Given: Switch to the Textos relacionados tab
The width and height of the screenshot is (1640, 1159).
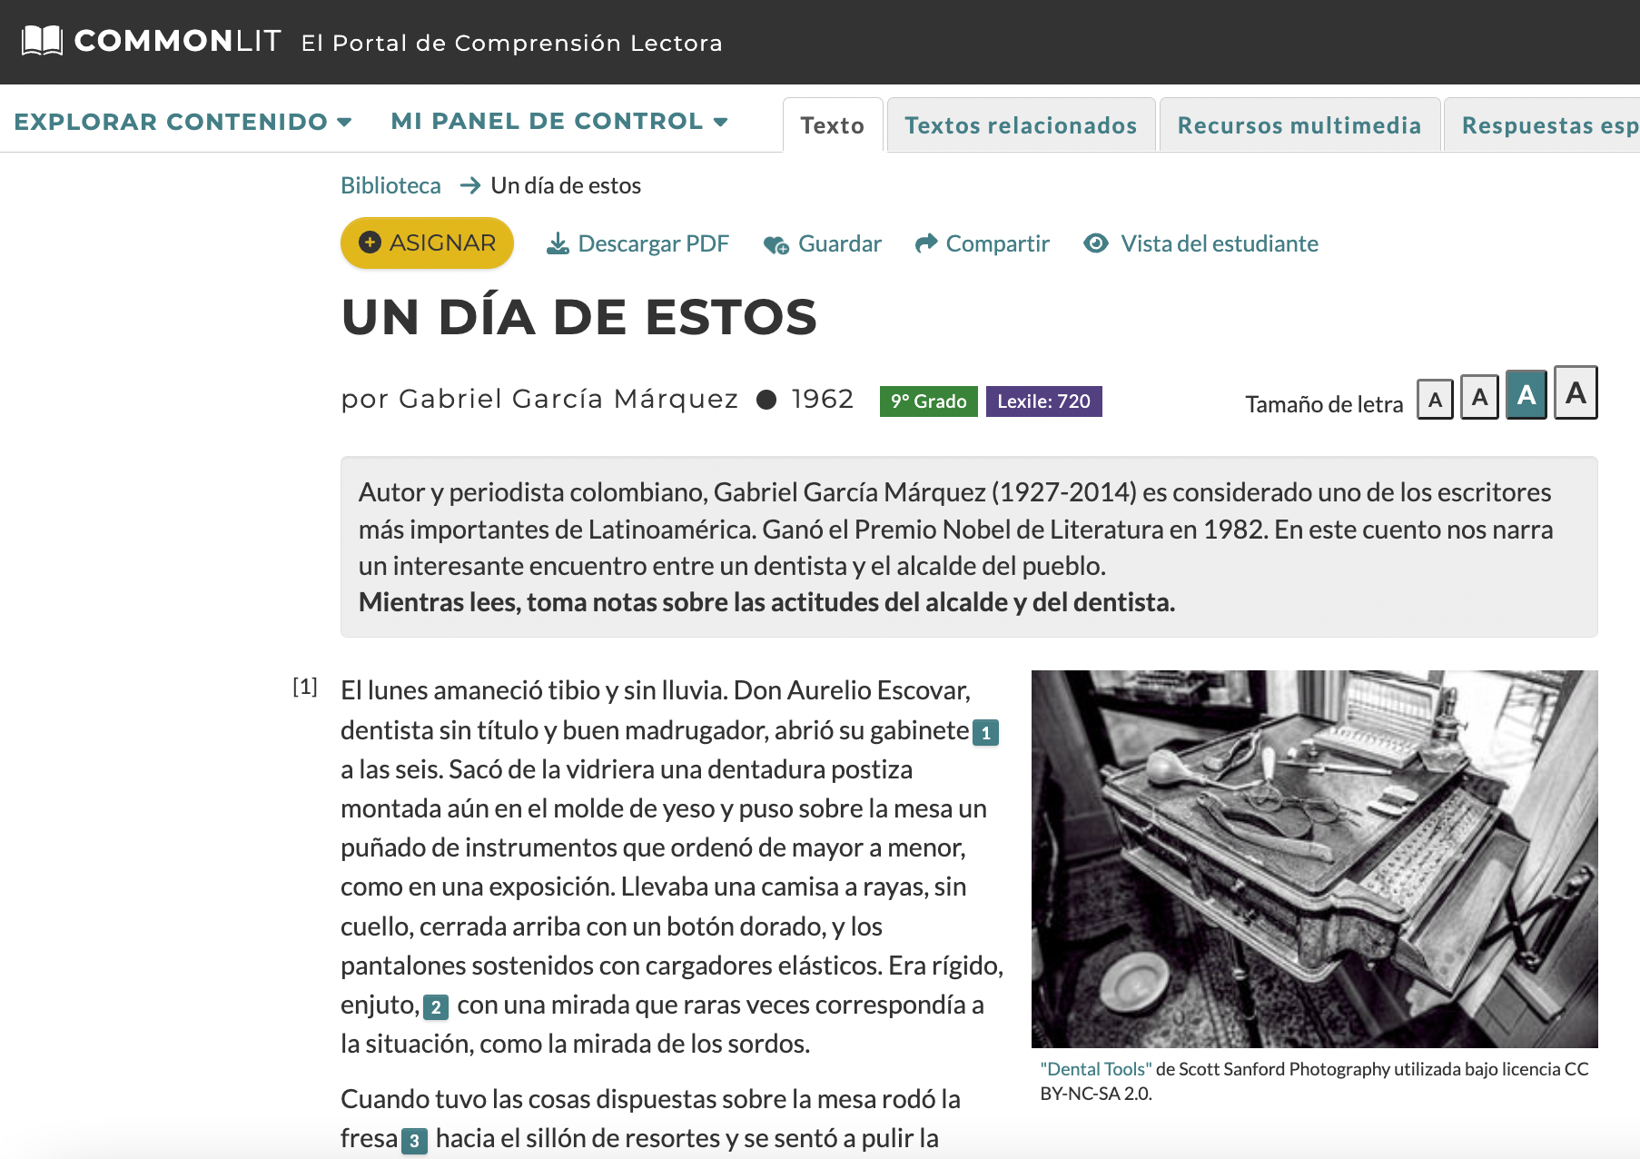Looking at the screenshot, I should click(x=1021, y=125).
